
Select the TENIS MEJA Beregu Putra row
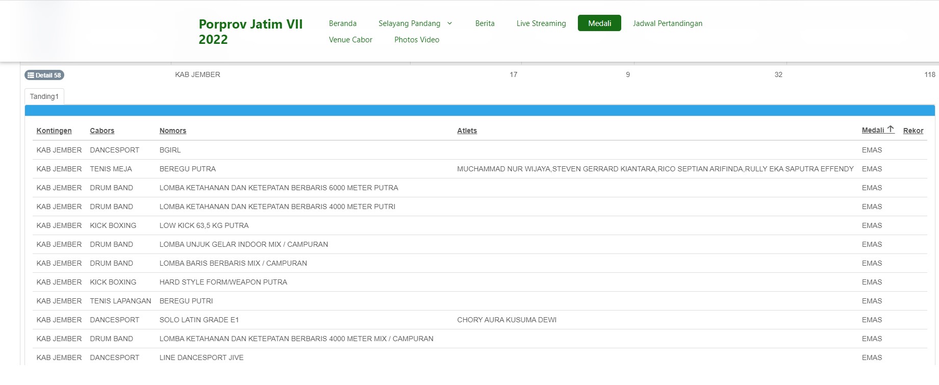tap(187, 169)
